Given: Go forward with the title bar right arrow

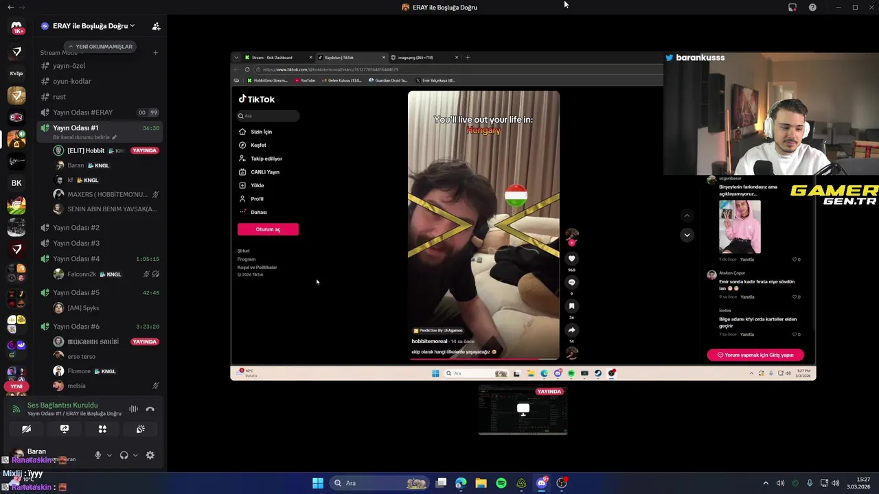Looking at the screenshot, I should [x=22, y=7].
